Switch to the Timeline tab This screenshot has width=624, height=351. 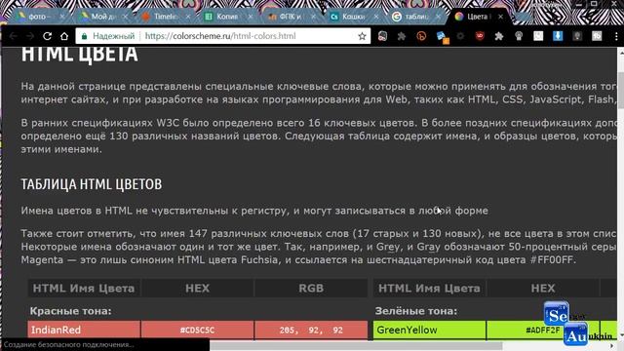tap(164, 17)
